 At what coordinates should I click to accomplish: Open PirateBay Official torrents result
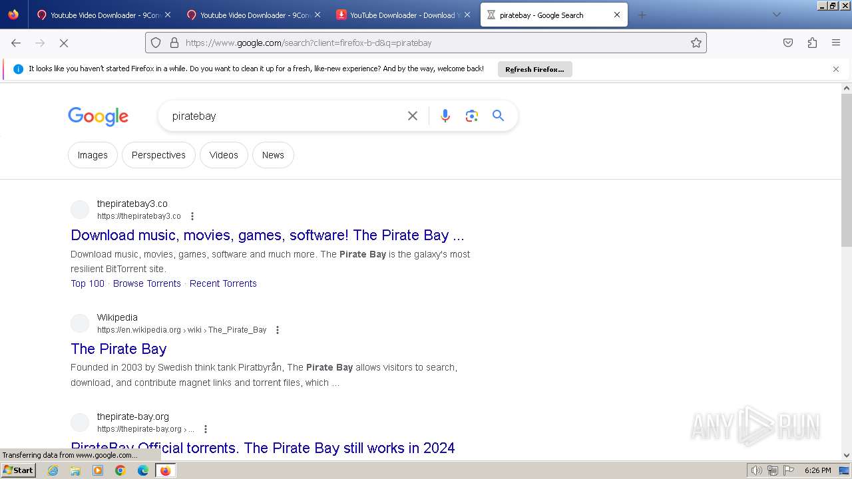[263, 448]
